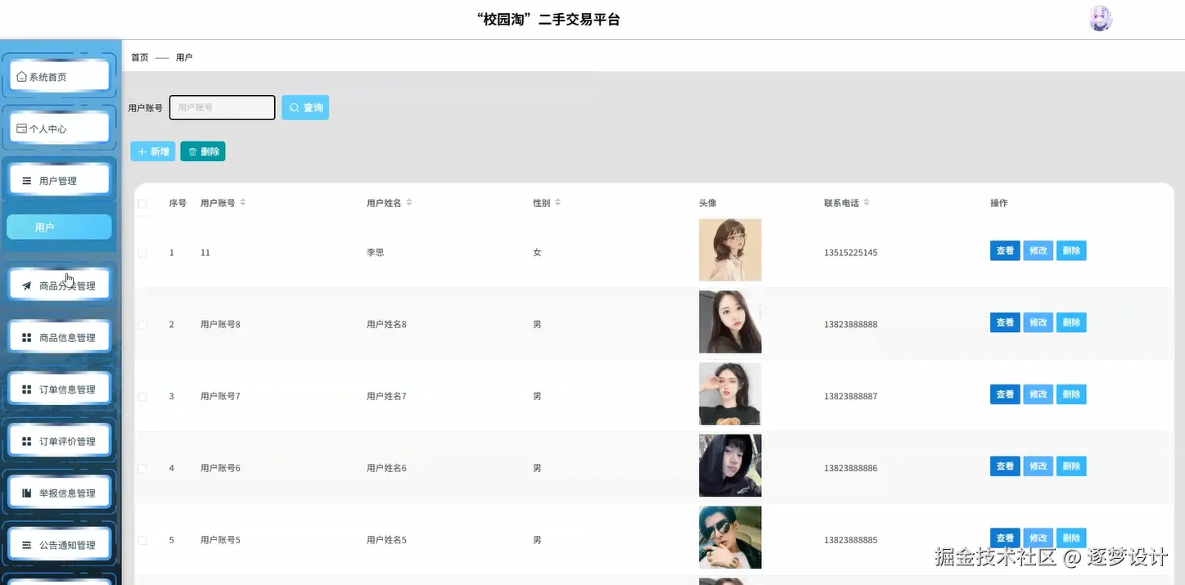The width and height of the screenshot is (1185, 585).
Task: Click the name cell 李思
Action: pos(376,253)
